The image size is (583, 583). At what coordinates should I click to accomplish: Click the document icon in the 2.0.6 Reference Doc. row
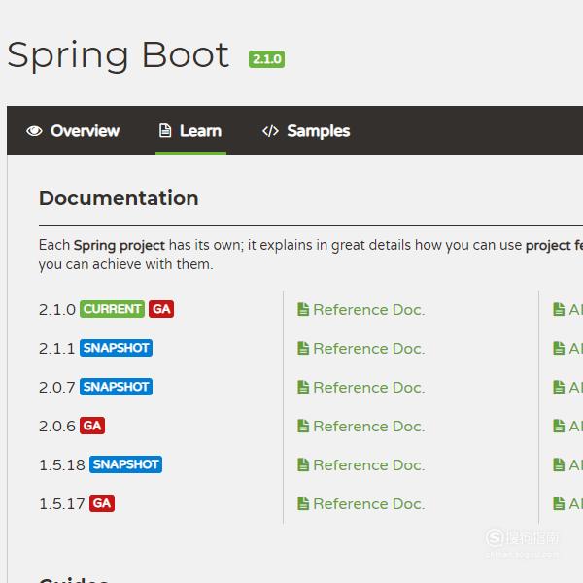[303, 426]
